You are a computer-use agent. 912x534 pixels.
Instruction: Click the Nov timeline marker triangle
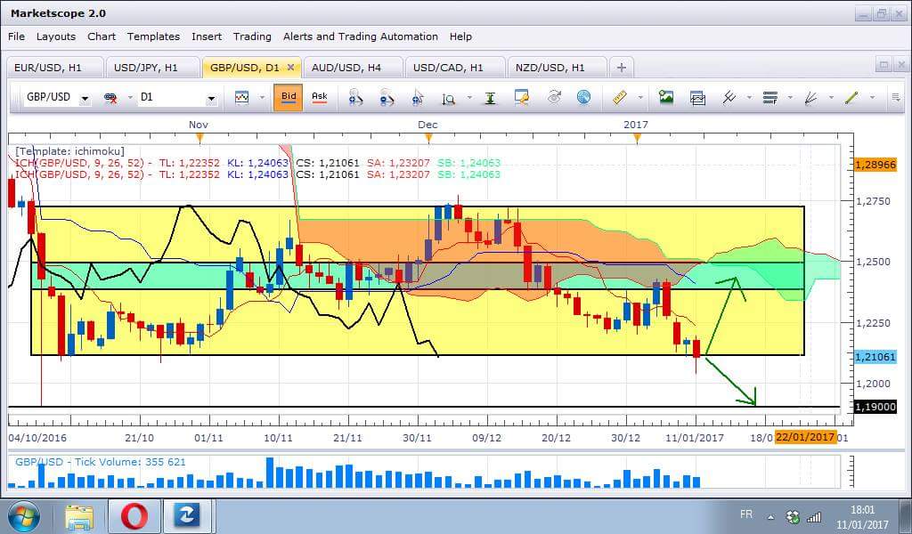pyautogui.click(x=199, y=138)
